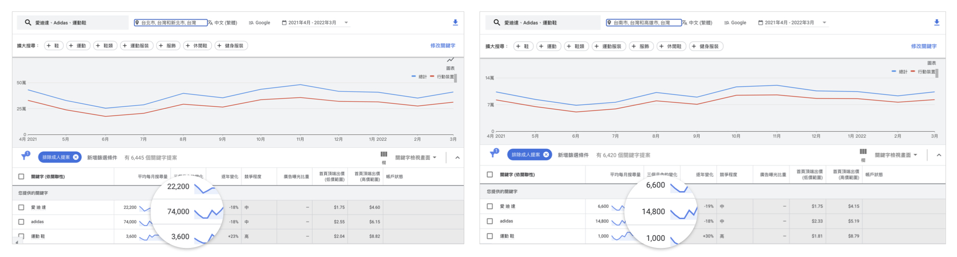Remove 排除成人提案 filter chip in Taipei panel

click(x=76, y=157)
